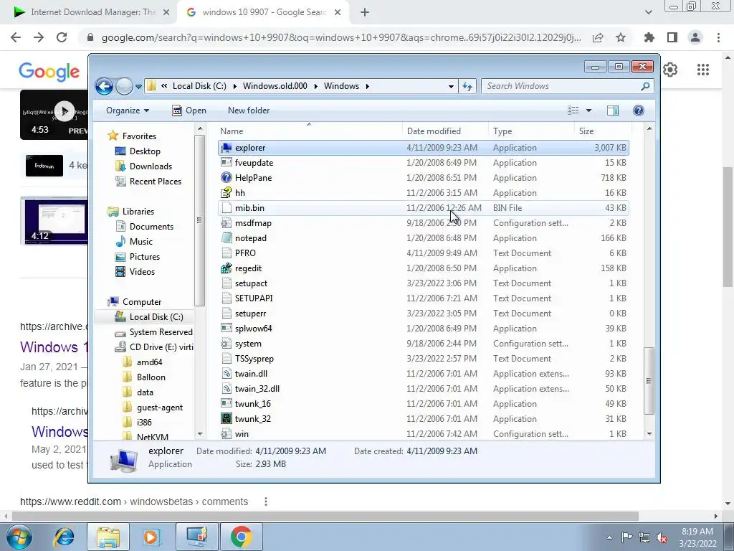Click the navigation pane down scroll arrow
734x551 pixels.
[200, 434]
